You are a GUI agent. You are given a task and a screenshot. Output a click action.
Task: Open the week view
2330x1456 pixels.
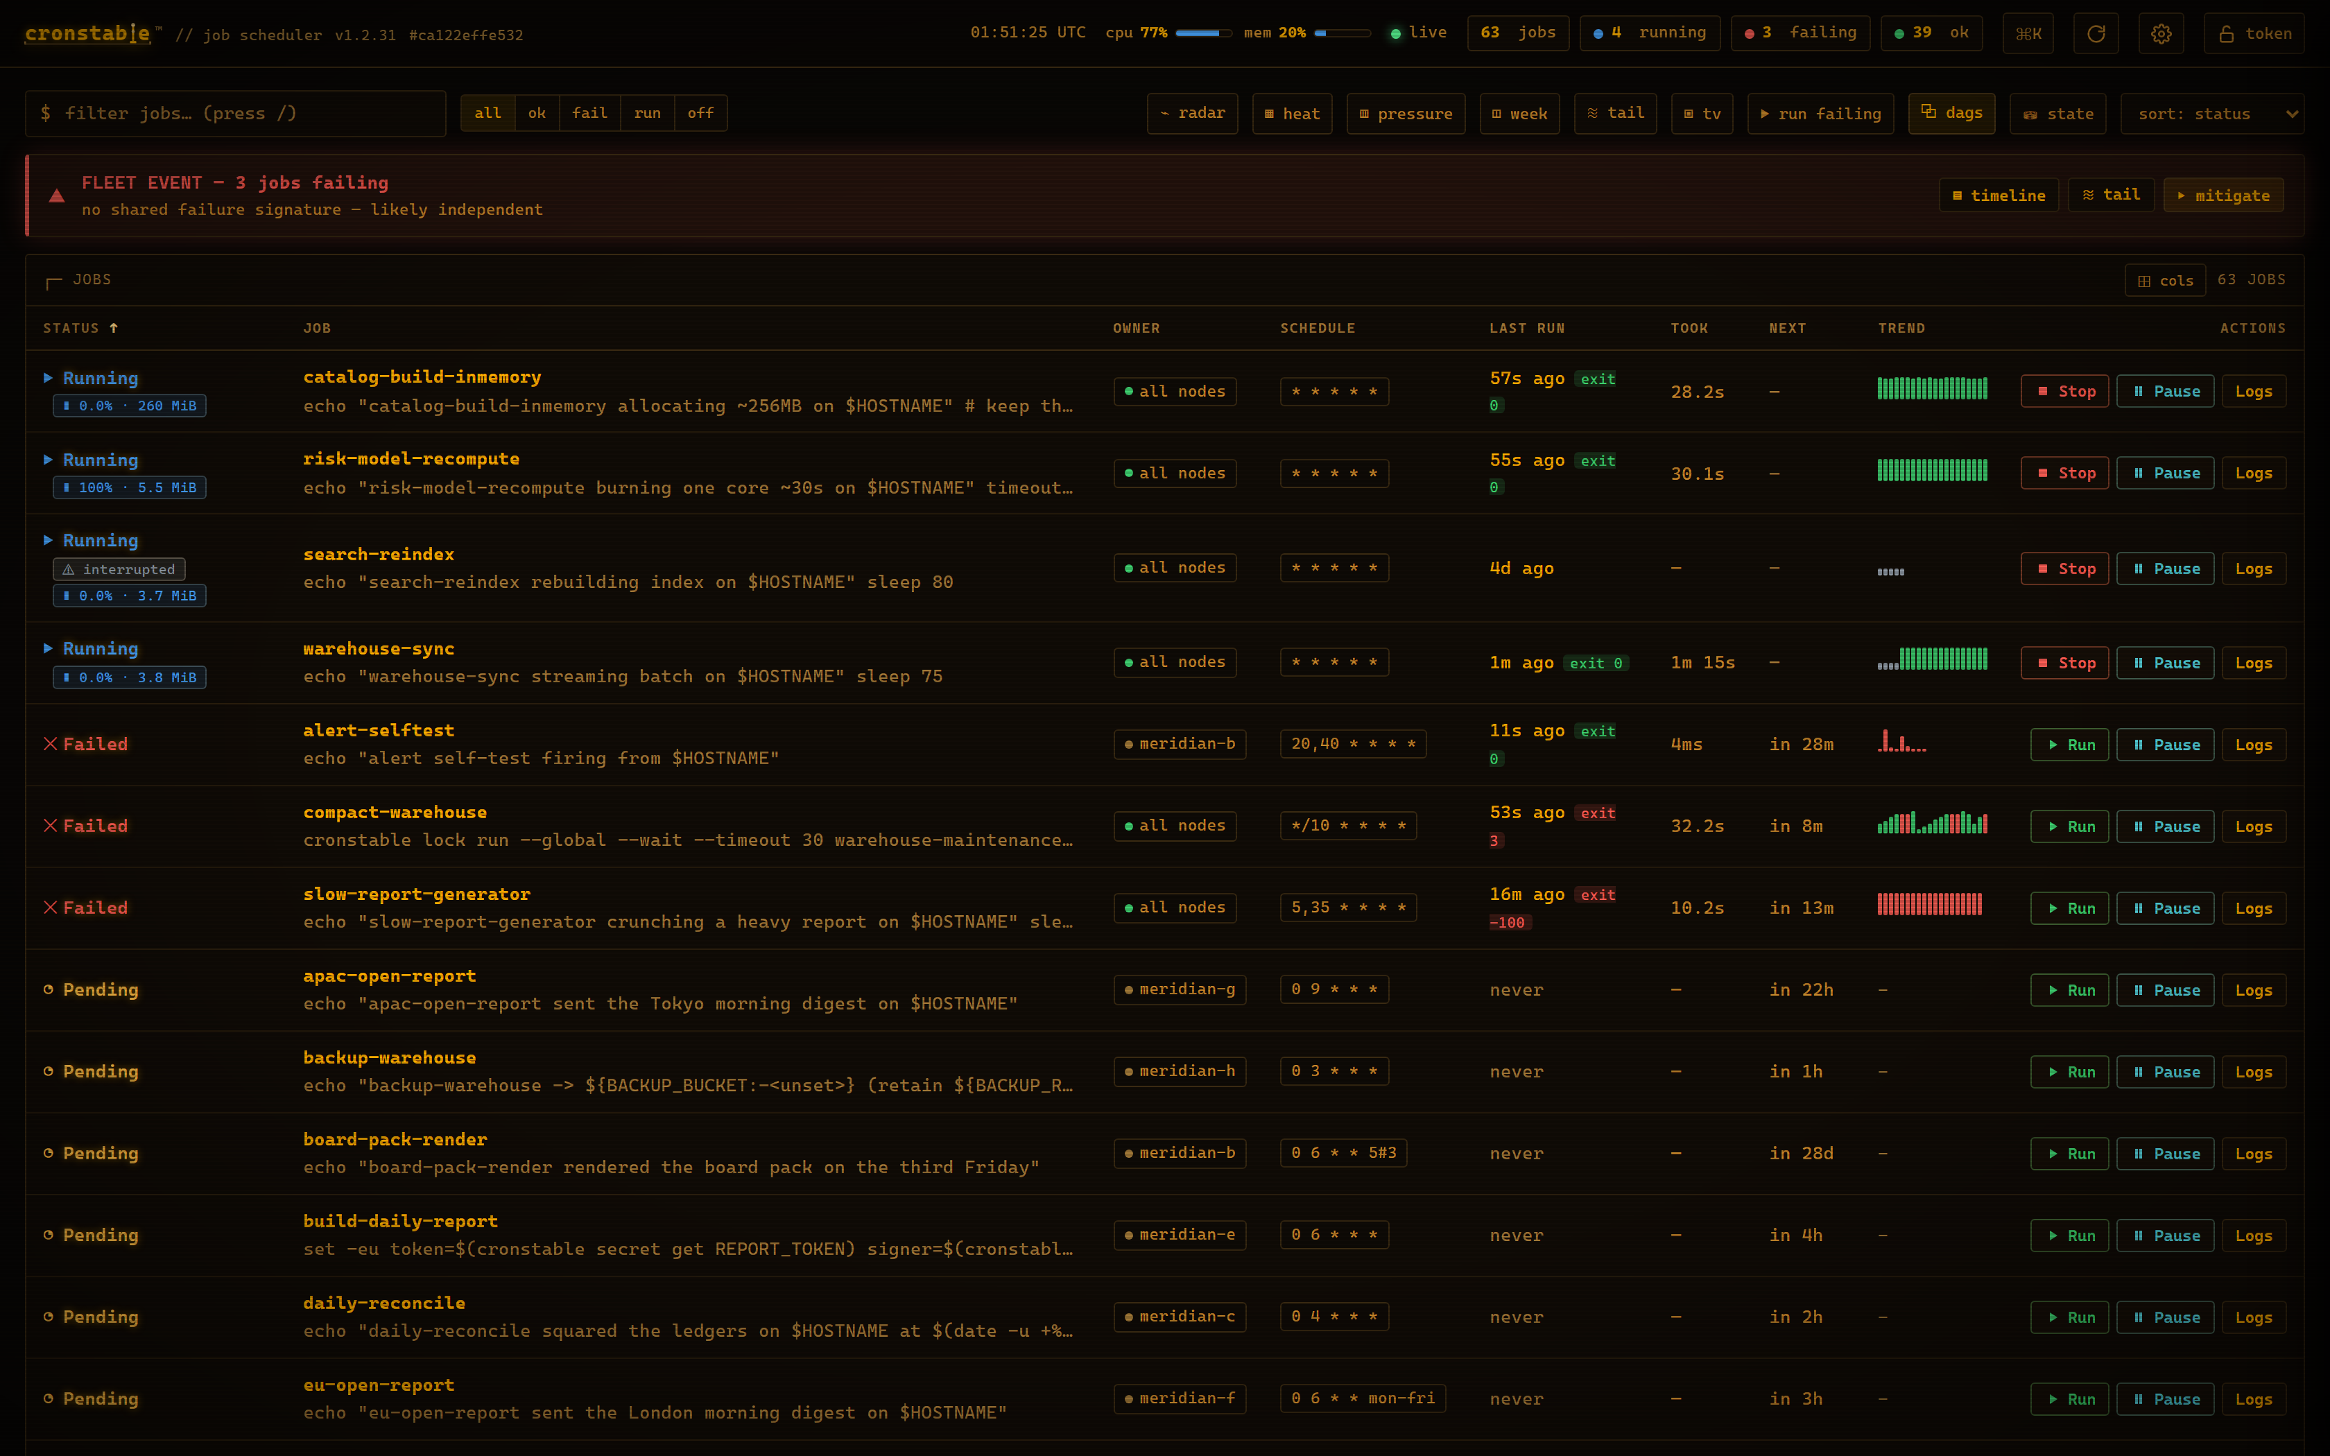(x=1519, y=114)
